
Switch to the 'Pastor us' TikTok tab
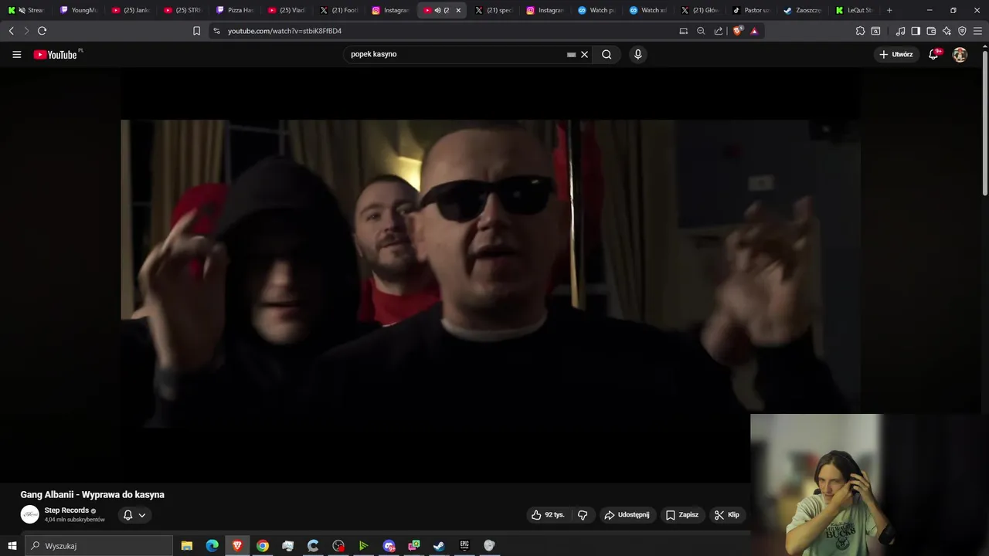751,10
